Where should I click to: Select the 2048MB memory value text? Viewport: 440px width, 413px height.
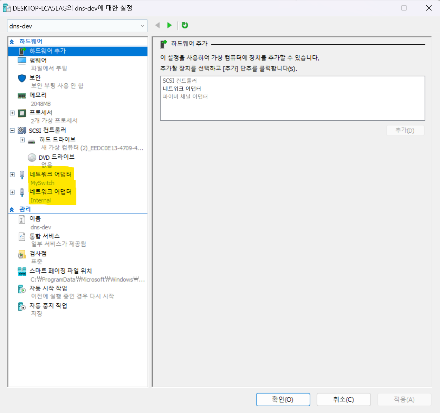tap(41, 104)
